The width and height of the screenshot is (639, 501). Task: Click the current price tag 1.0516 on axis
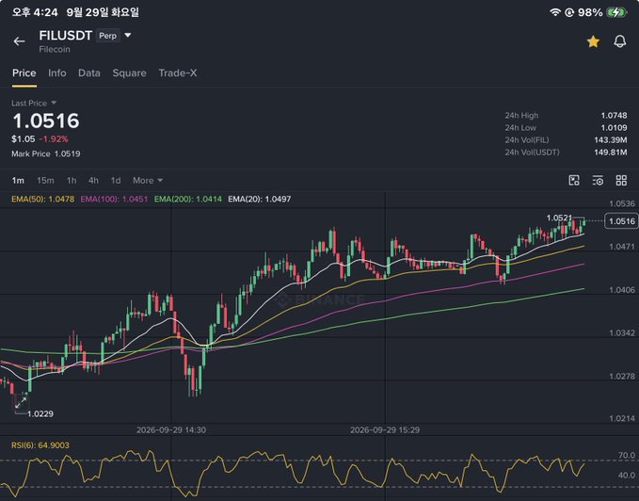(621, 221)
